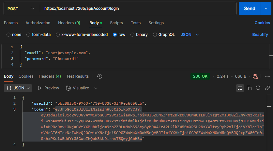The width and height of the screenshot is (273, 151).
Task: Open the JSON raw format dropdown
Action: pos(190,35)
